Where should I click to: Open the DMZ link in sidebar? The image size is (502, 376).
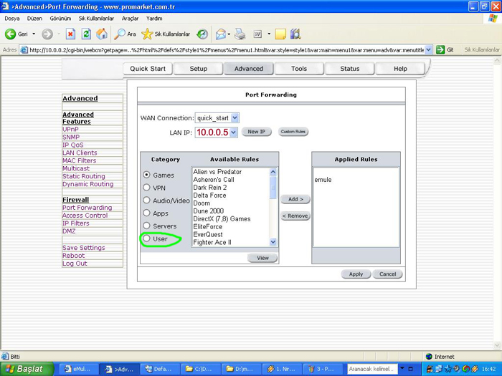[69, 231]
